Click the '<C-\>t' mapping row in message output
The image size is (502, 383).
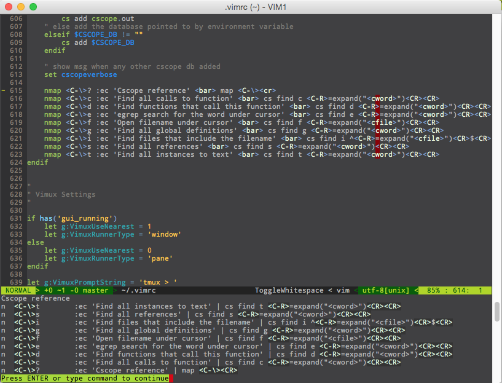click(201, 307)
